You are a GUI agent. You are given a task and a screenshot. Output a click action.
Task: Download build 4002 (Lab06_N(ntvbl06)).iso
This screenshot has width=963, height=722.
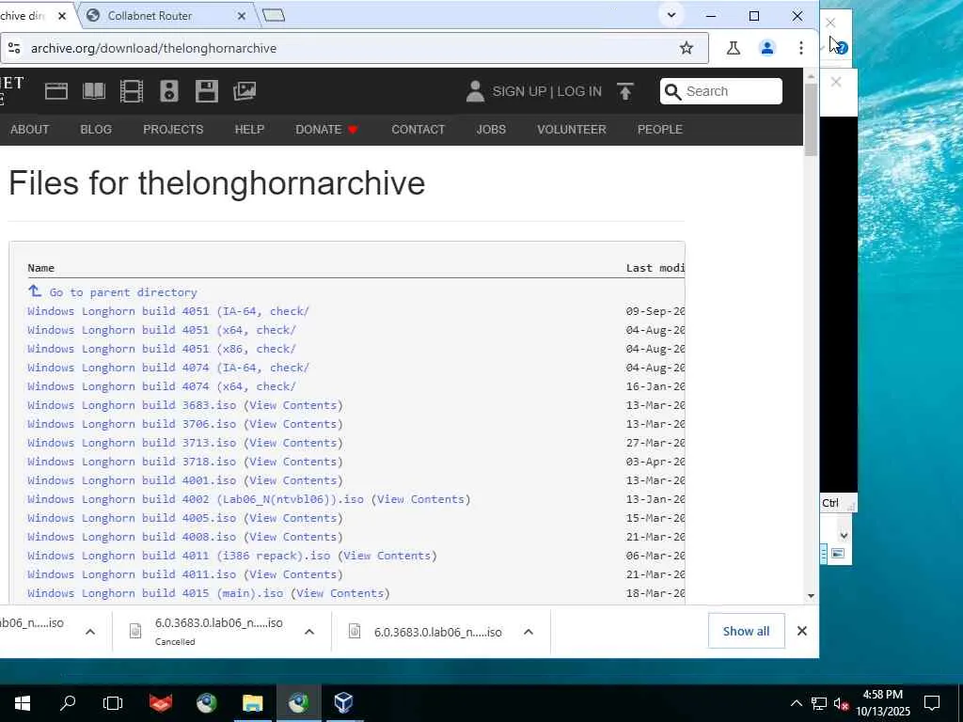(x=196, y=499)
